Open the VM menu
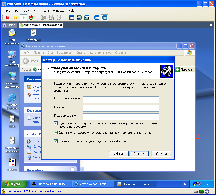Image resolution: width=216 pixels, height=195 pixels. coord(36,11)
